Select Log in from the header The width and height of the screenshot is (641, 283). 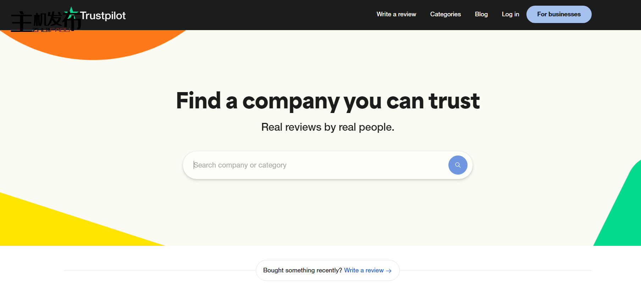pos(510,14)
